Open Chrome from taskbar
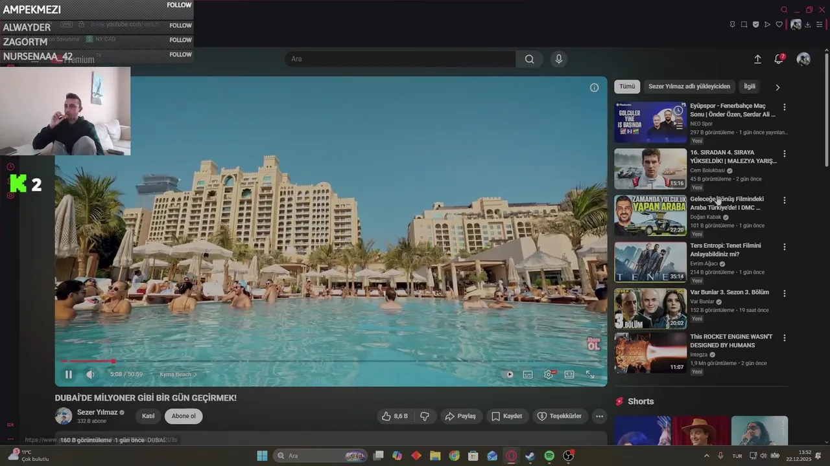 (x=455, y=456)
